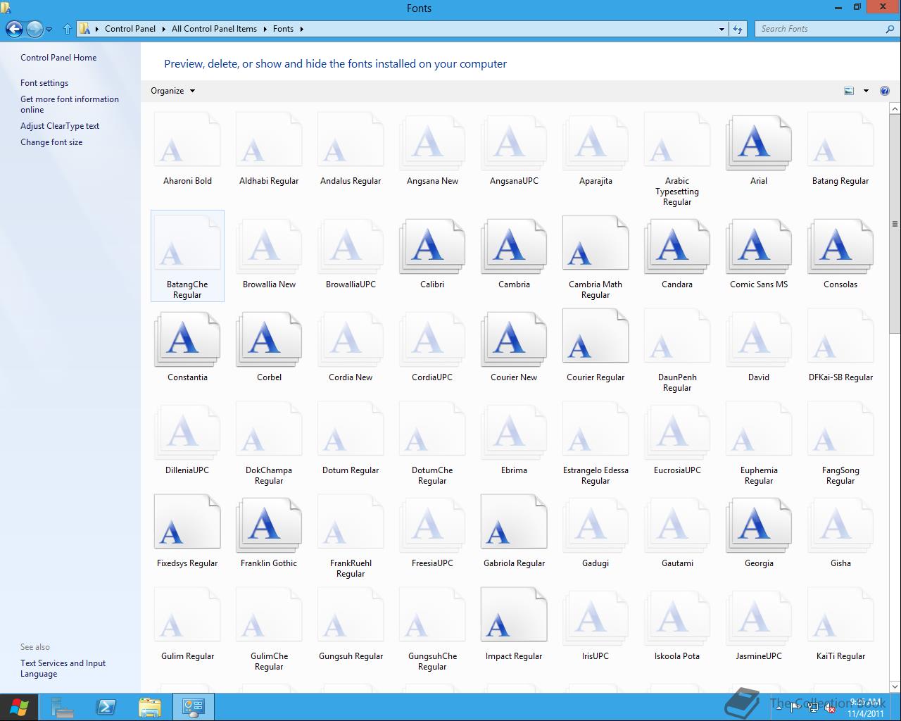Screen dimensions: 901x721
Task: Click the change view layout button
Action: pos(849,91)
